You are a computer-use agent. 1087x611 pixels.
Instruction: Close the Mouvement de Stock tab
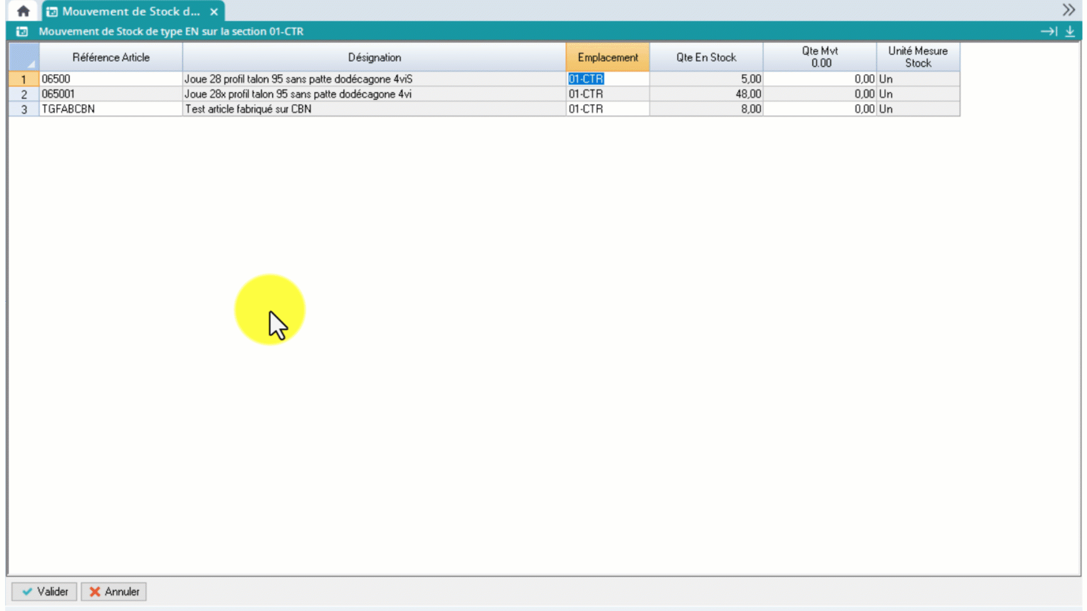(x=214, y=11)
